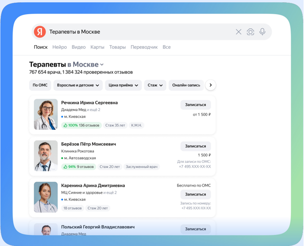This screenshot has height=246, width=304.
Task: Open profile Польский Георгий Владиславович
Action: 98,227
